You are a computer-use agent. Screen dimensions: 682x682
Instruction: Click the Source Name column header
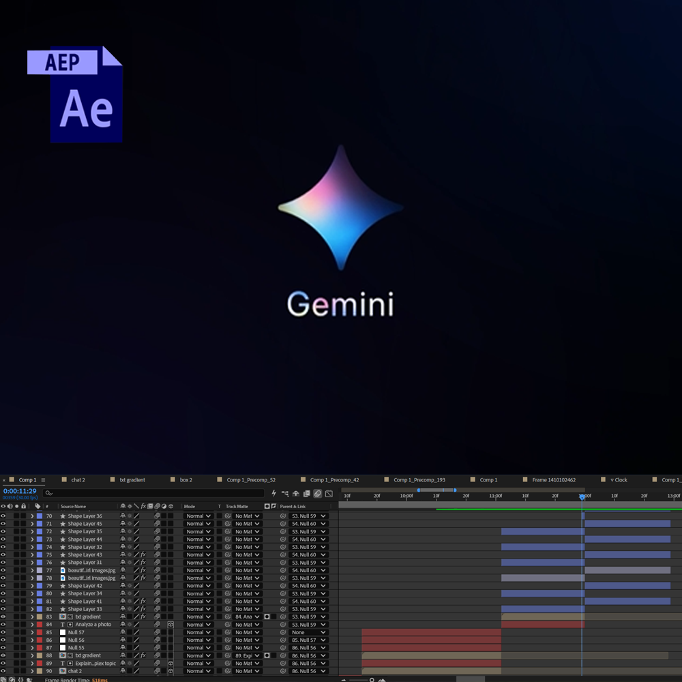(74, 506)
